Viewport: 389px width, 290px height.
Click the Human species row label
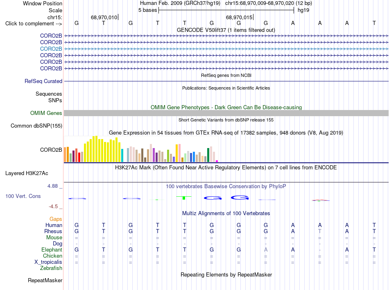pos(54,225)
